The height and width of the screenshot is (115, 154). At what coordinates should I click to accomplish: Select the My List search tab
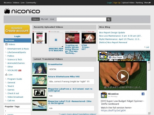pyautogui.click(x=44, y=19)
